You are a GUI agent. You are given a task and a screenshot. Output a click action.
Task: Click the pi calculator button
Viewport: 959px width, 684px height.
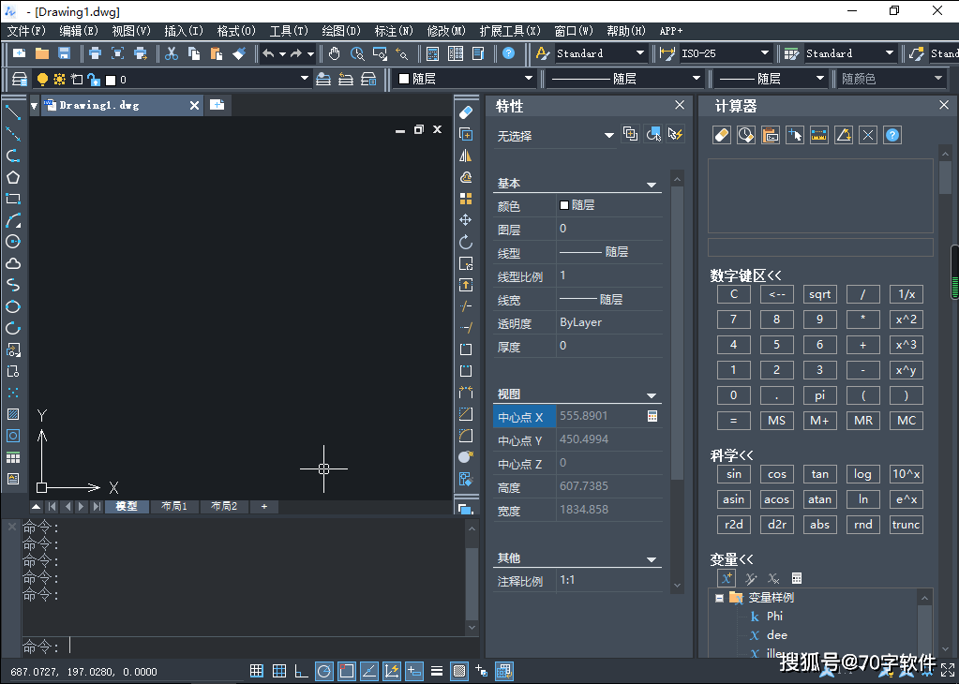pos(819,395)
